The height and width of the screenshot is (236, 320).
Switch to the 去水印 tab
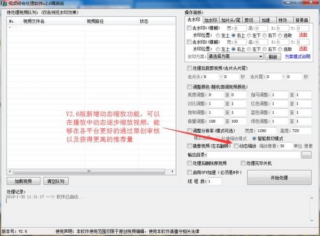(194, 20)
